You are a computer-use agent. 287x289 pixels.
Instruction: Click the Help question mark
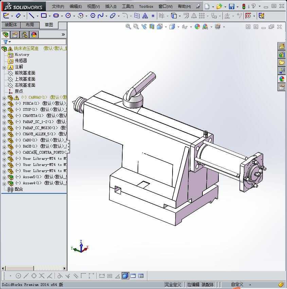253,6
